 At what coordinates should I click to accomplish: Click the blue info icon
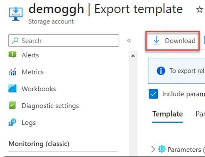161,71
